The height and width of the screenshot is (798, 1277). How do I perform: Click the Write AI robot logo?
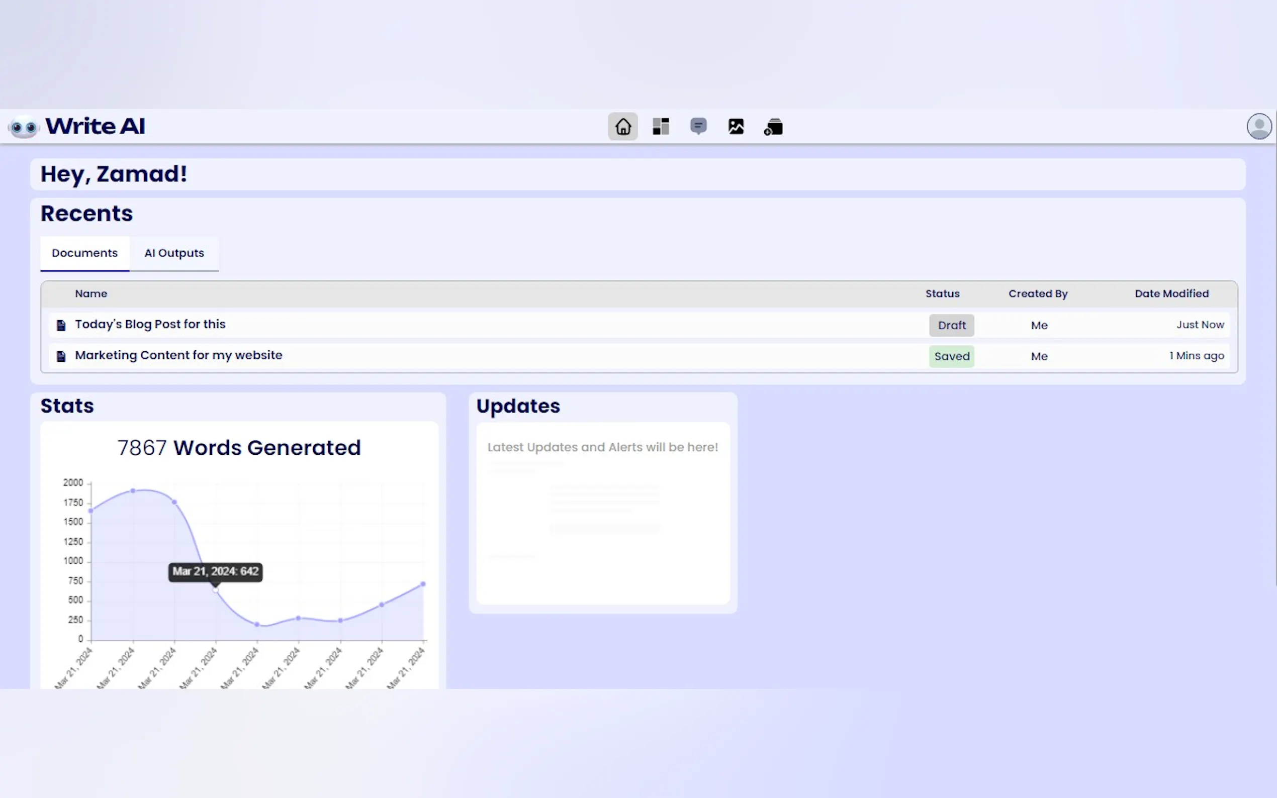click(24, 127)
